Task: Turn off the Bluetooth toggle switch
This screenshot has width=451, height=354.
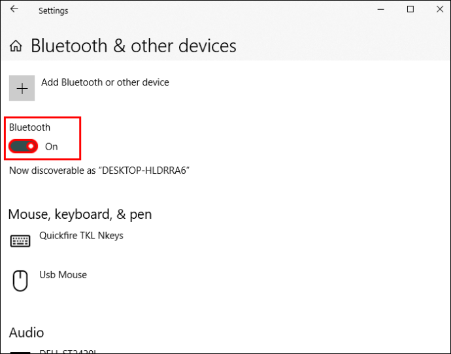Action: (x=24, y=146)
